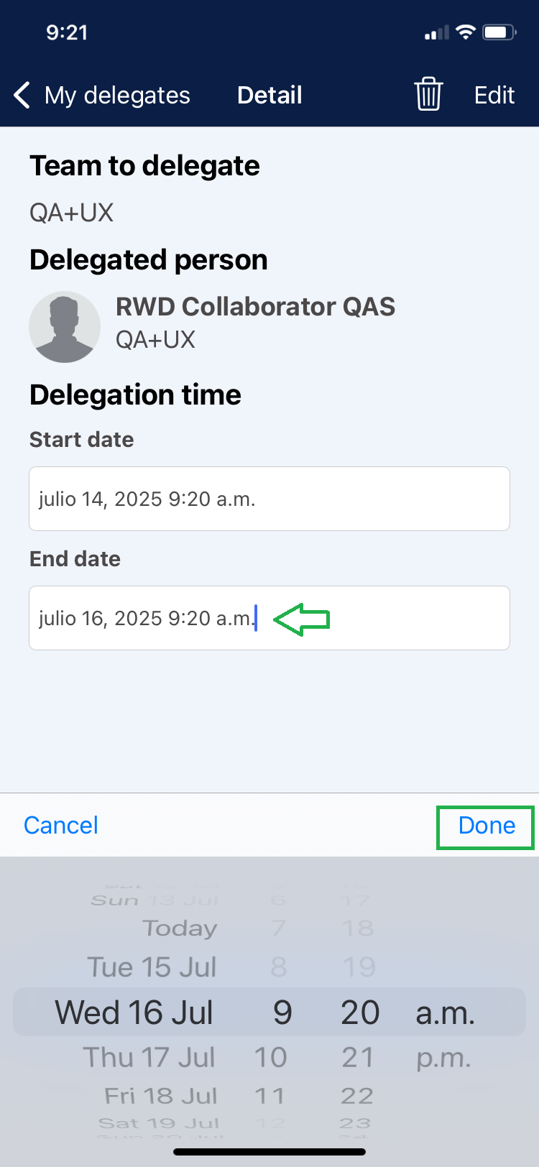The height and width of the screenshot is (1167, 539).
Task: Select Fri 18 Jul in picker
Action: pos(161,1096)
